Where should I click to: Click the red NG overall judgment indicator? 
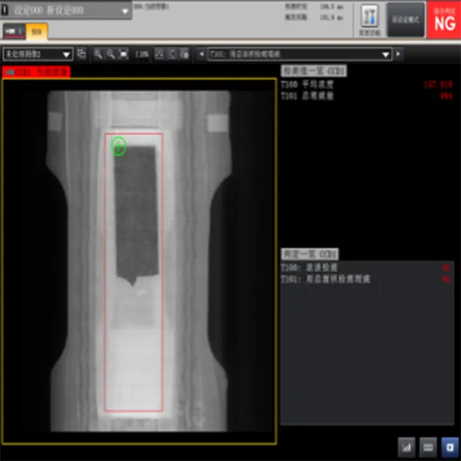[444, 20]
